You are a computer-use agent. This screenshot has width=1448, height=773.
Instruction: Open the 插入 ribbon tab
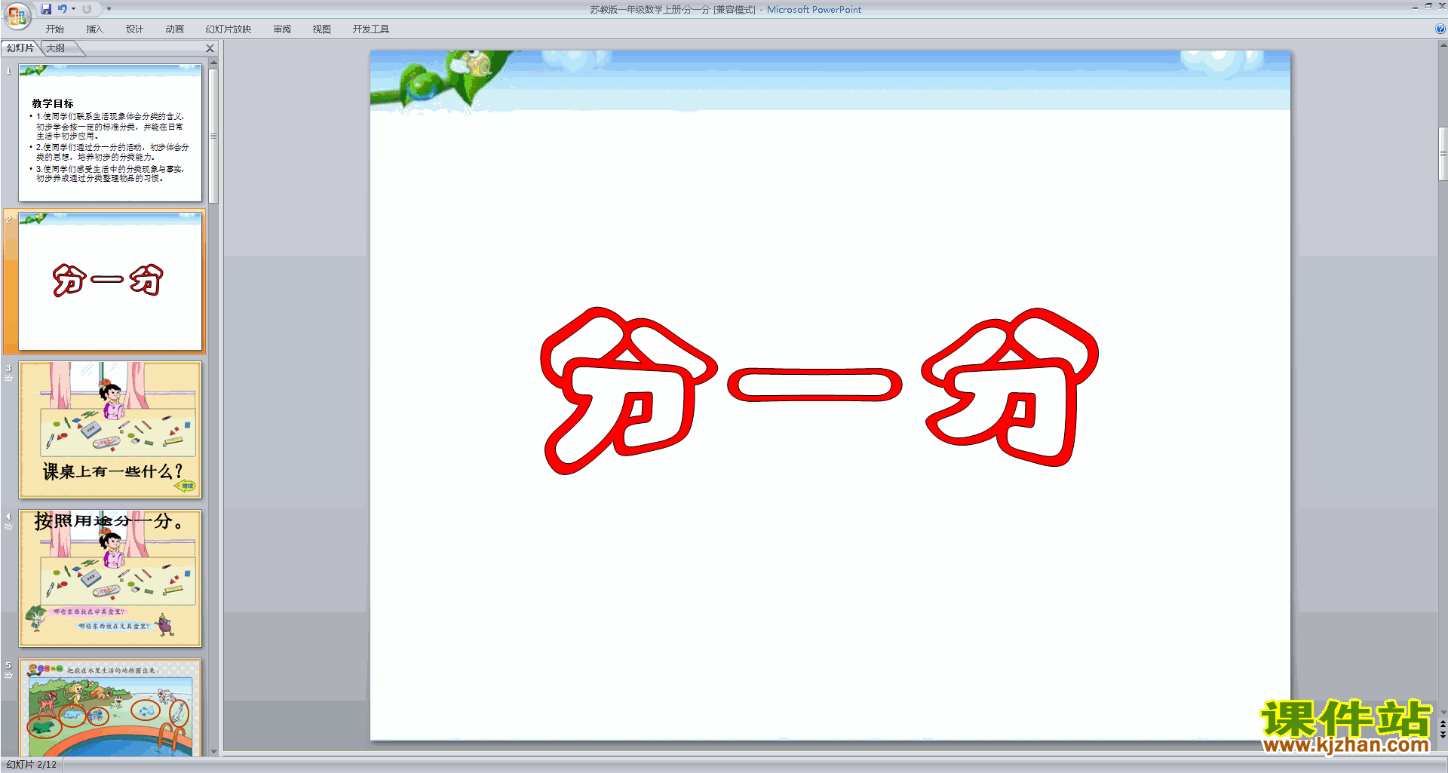pyautogui.click(x=94, y=29)
